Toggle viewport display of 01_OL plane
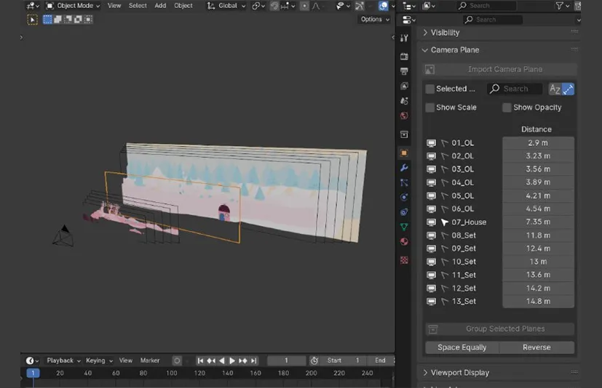Screen dimensions: 602x388 (x=432, y=143)
